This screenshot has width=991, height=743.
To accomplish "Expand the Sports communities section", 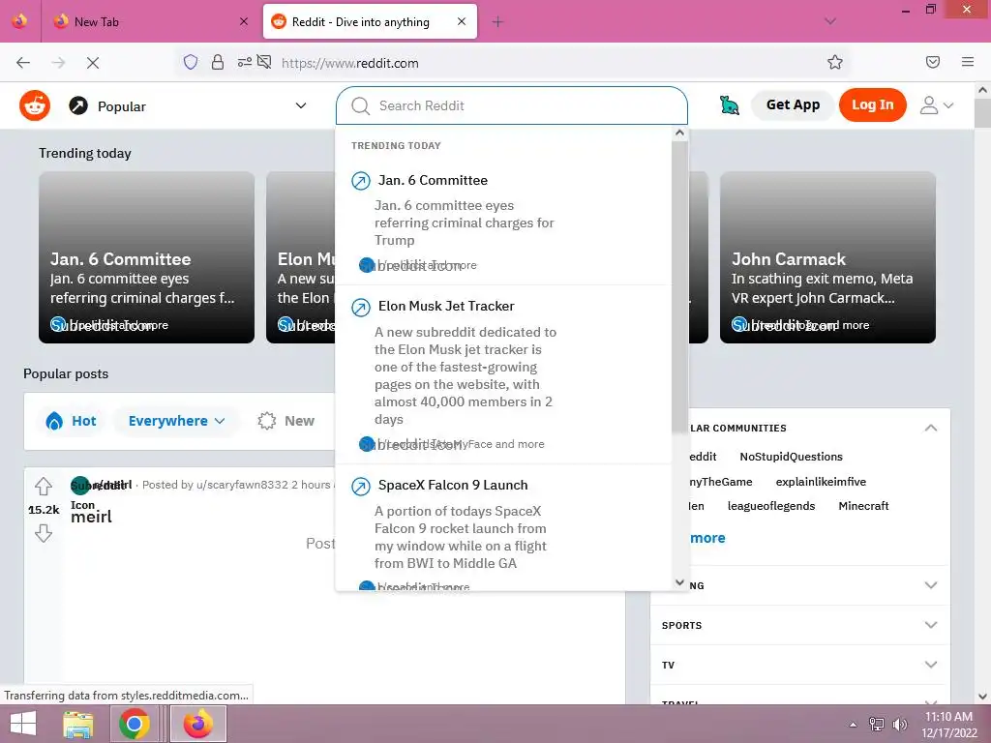I will pos(799,625).
